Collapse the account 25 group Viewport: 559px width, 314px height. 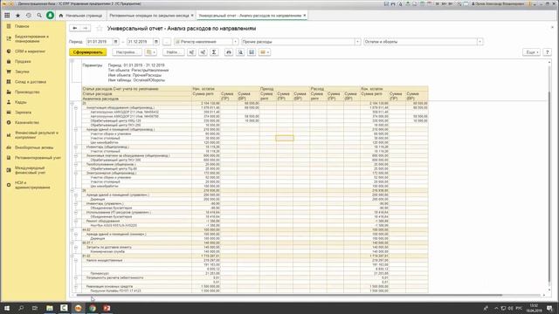click(72, 103)
